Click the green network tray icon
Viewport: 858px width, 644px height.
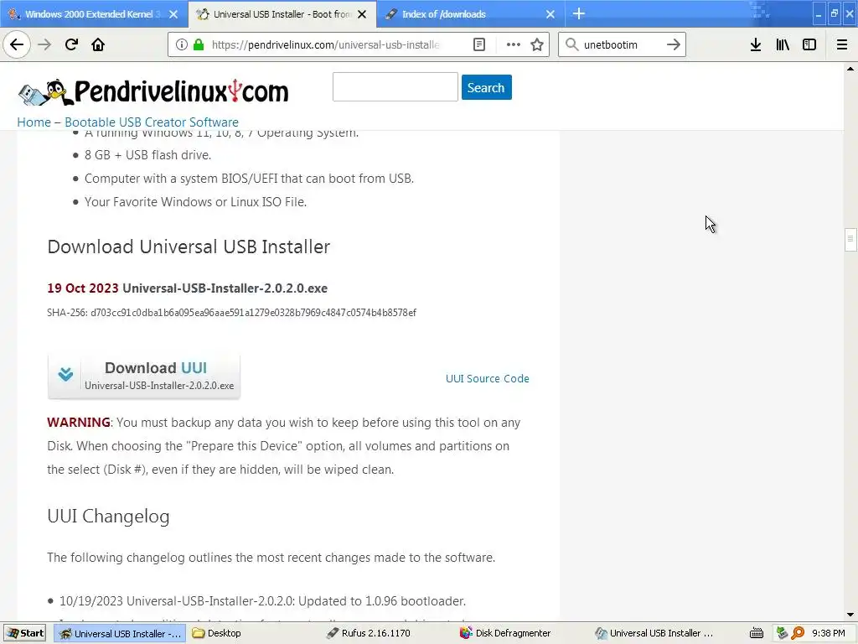[783, 633]
